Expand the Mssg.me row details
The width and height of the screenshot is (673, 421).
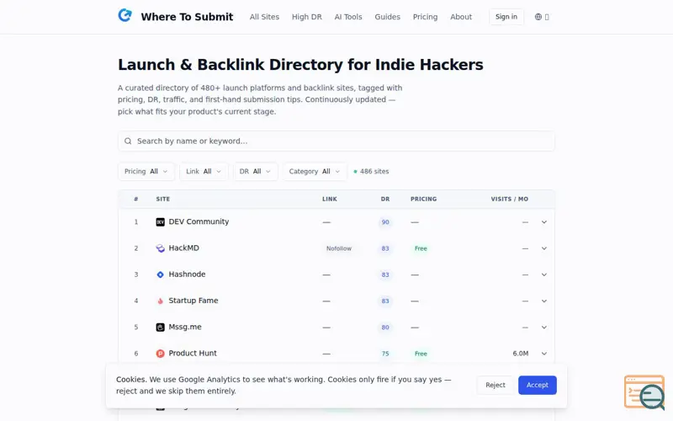point(543,328)
